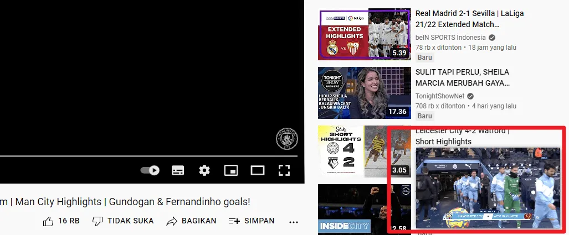Save the video with SIMPAN
569x235 pixels.
click(251, 221)
